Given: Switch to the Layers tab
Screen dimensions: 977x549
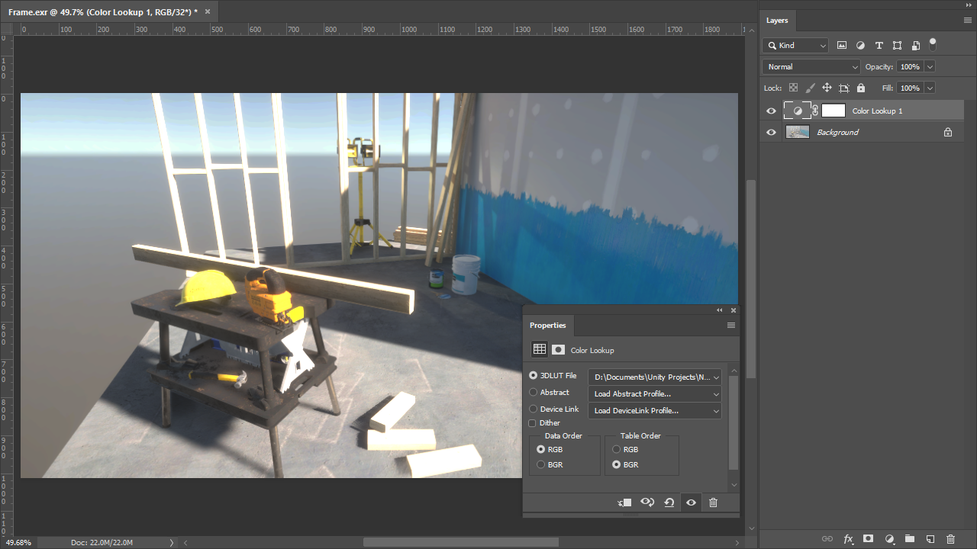Looking at the screenshot, I should click(x=778, y=20).
